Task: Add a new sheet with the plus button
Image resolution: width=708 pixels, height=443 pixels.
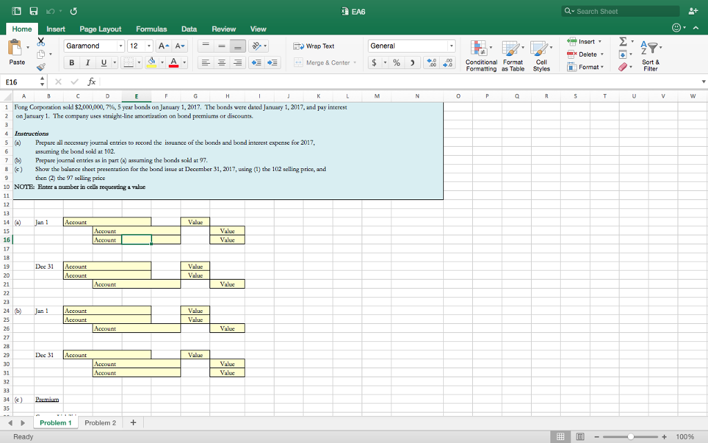Action: (x=133, y=422)
